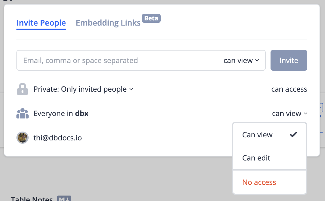Click the checkmark beside Can view option

pyautogui.click(x=293, y=135)
